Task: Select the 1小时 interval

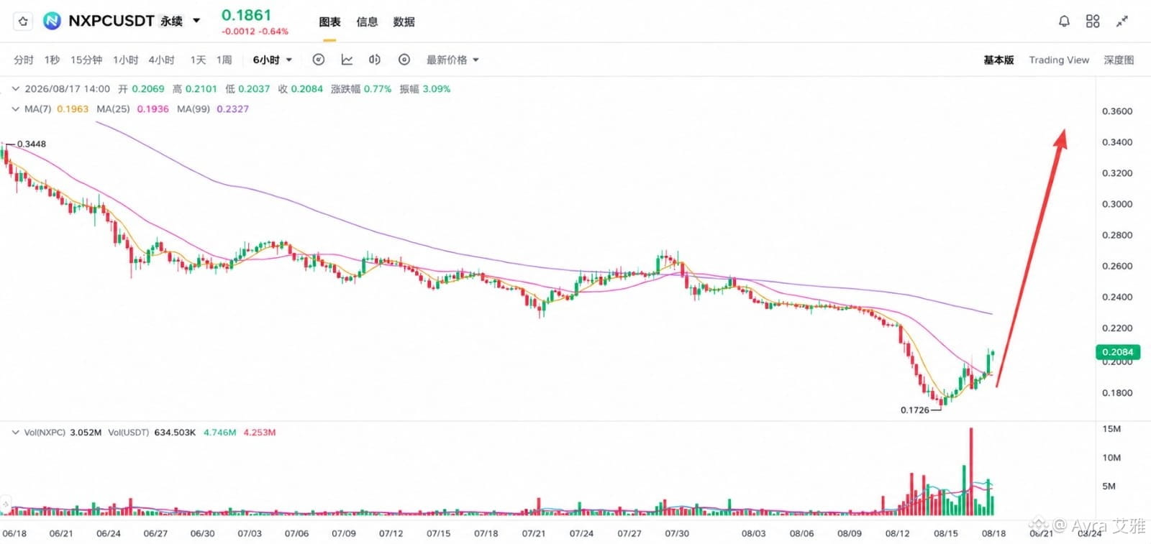Action: 126,60
